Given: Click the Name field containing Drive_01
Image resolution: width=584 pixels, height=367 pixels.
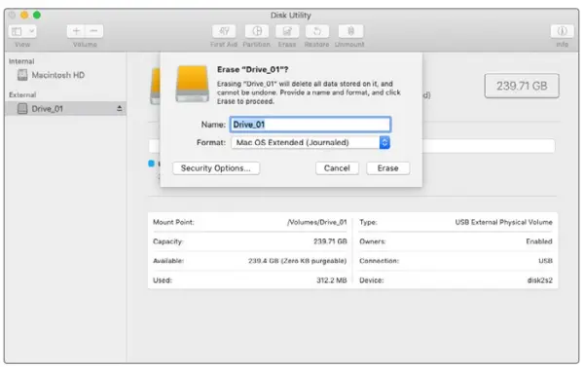Looking at the screenshot, I should click(310, 125).
